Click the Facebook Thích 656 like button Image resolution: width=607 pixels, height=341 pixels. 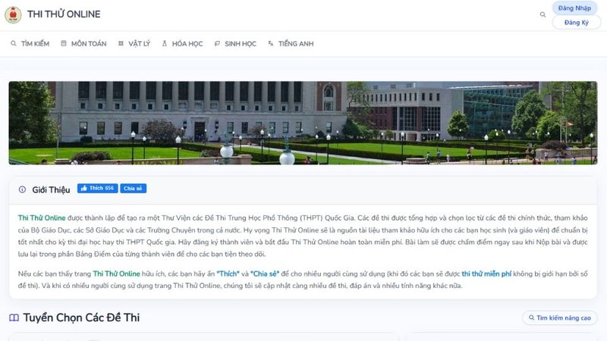tap(98, 188)
